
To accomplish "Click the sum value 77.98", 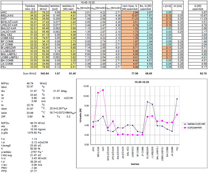I will coord(135,74).
